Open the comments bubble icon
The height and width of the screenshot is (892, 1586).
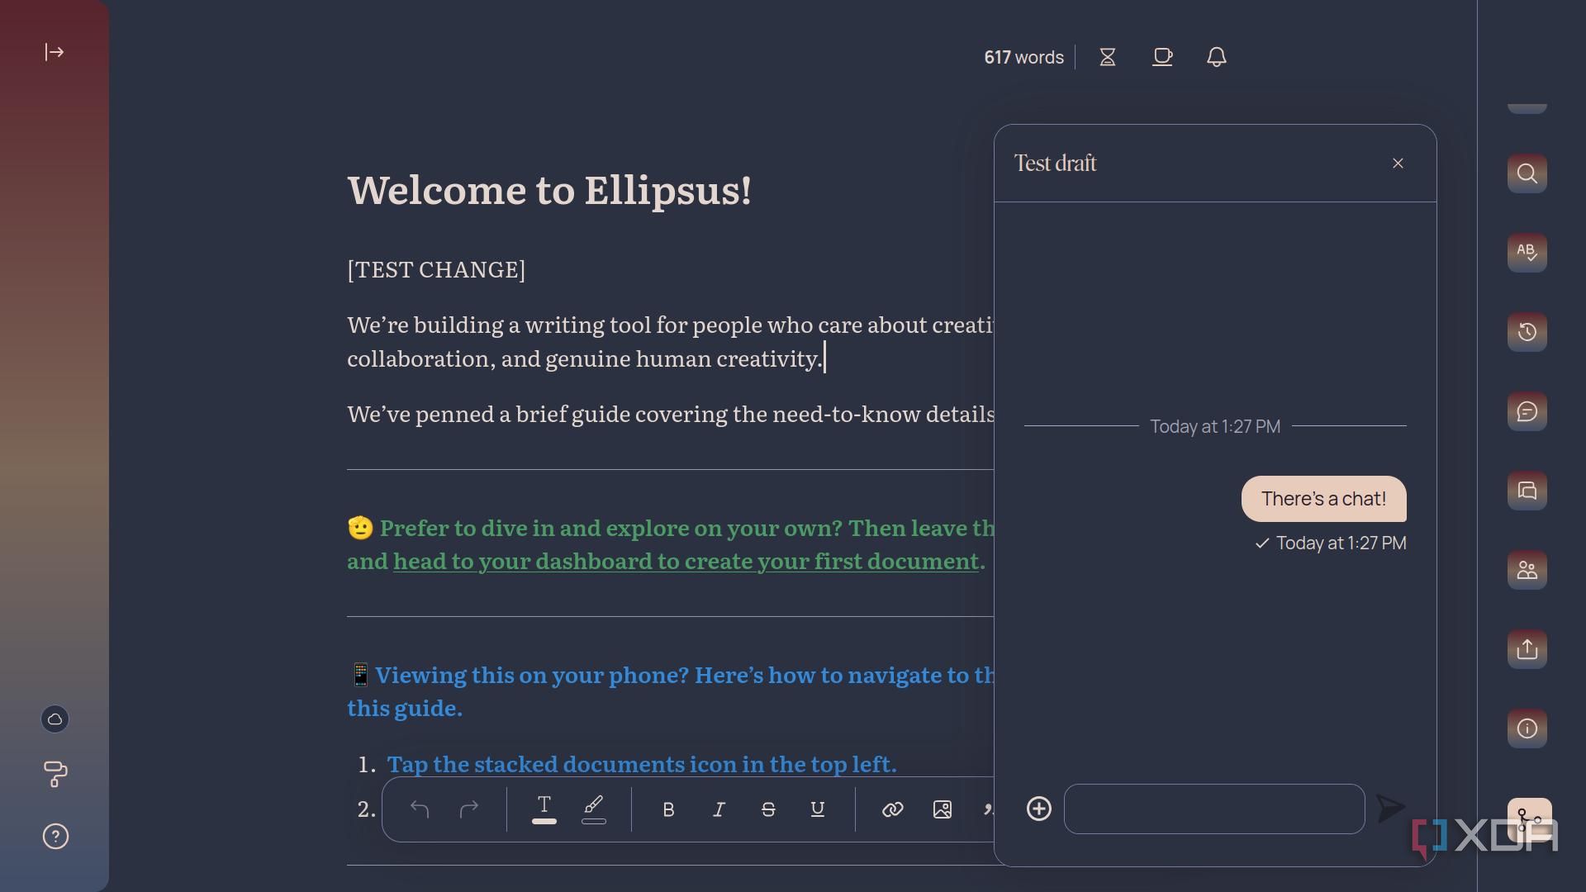pos(1527,411)
